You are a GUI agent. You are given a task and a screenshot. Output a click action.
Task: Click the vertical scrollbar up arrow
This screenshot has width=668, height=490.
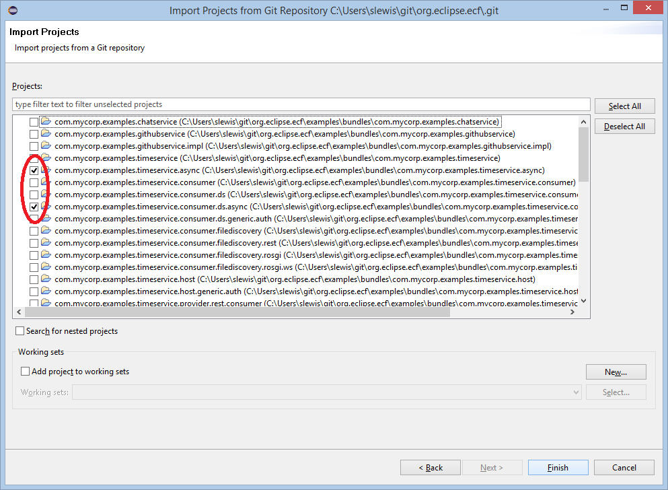pyautogui.click(x=584, y=122)
